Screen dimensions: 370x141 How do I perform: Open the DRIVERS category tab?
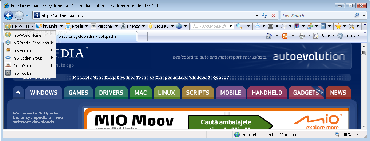tap(111, 93)
